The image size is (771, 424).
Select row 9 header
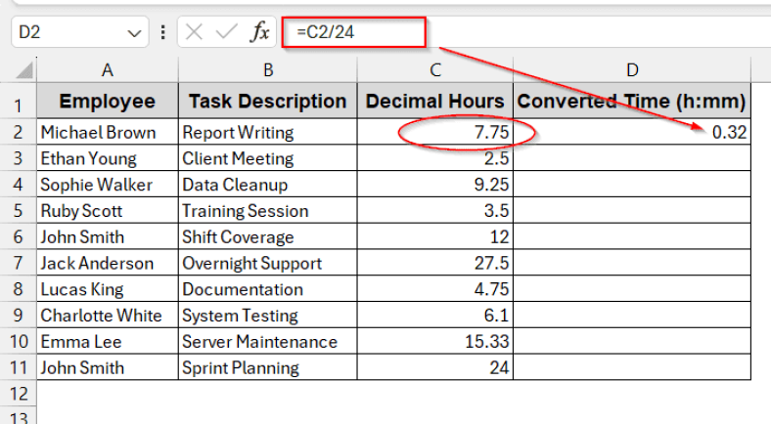[x=19, y=315]
